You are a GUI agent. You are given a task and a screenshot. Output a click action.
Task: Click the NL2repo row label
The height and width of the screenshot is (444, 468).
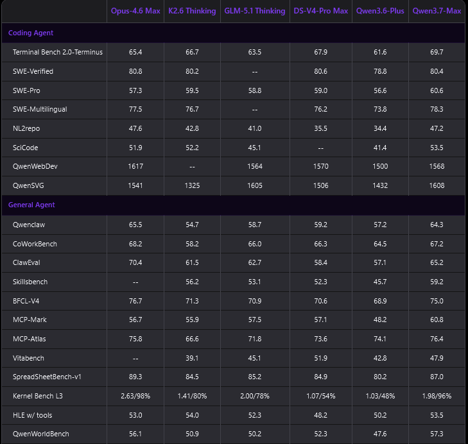click(26, 128)
